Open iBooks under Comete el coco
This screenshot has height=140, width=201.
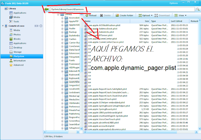point(17,39)
